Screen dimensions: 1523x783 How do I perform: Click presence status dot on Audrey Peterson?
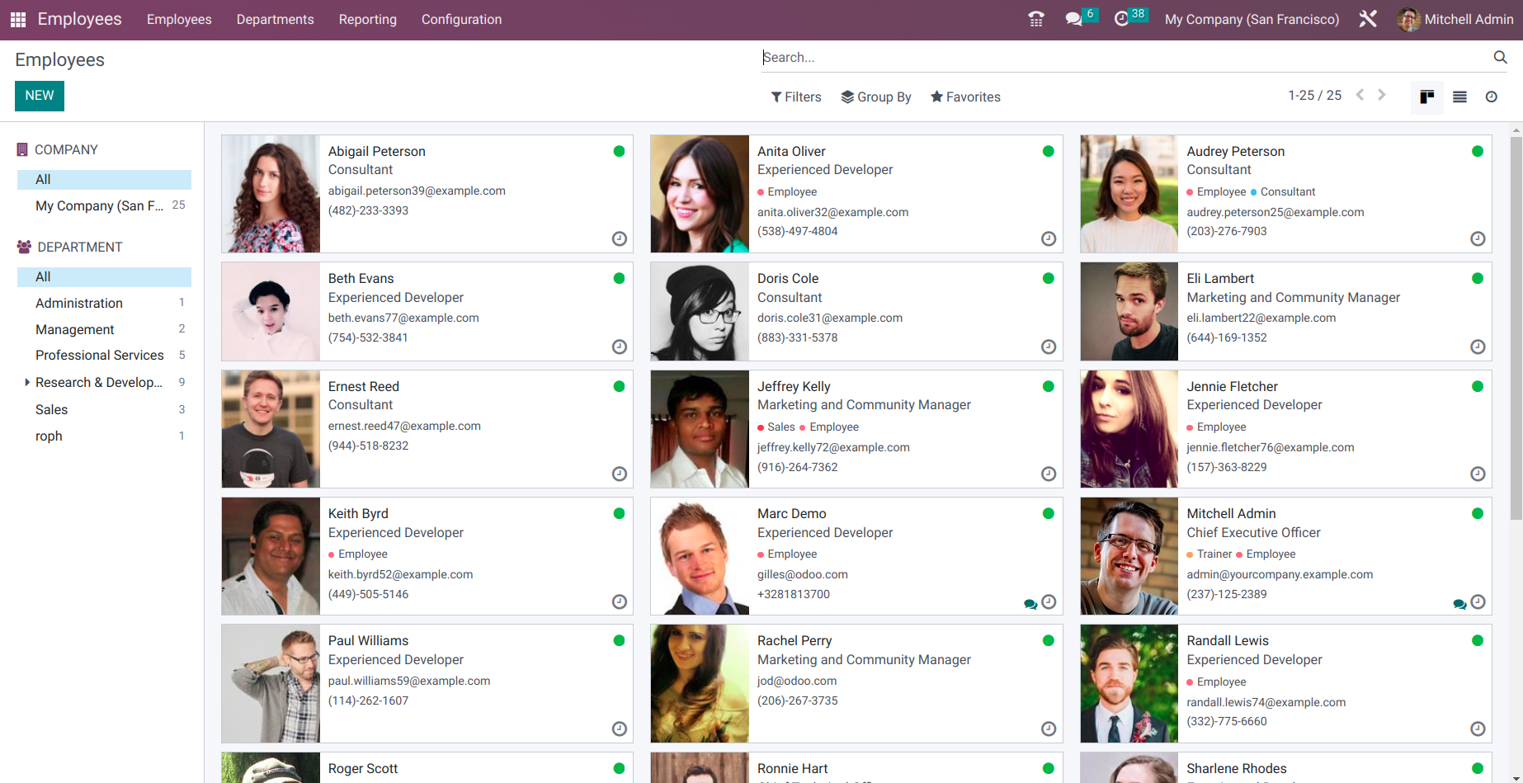(x=1477, y=151)
